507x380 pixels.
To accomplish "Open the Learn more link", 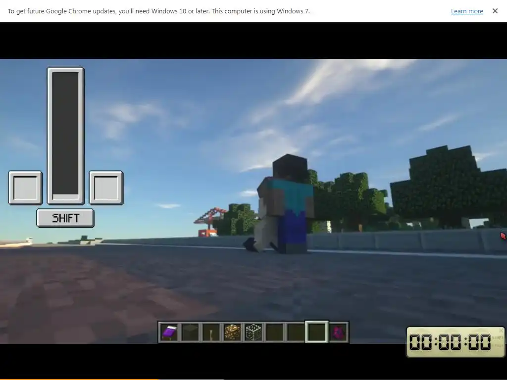I will click(x=466, y=11).
